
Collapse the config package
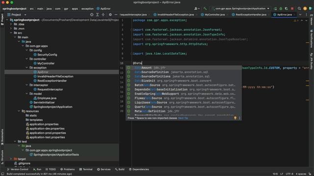click(26, 50)
